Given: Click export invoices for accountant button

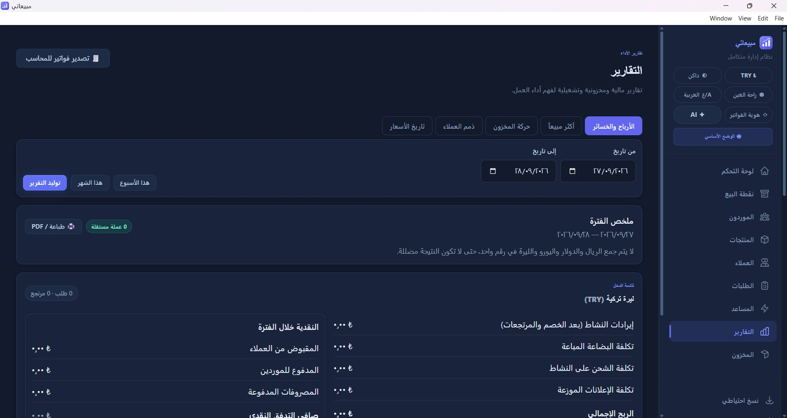Looking at the screenshot, I should tap(63, 59).
